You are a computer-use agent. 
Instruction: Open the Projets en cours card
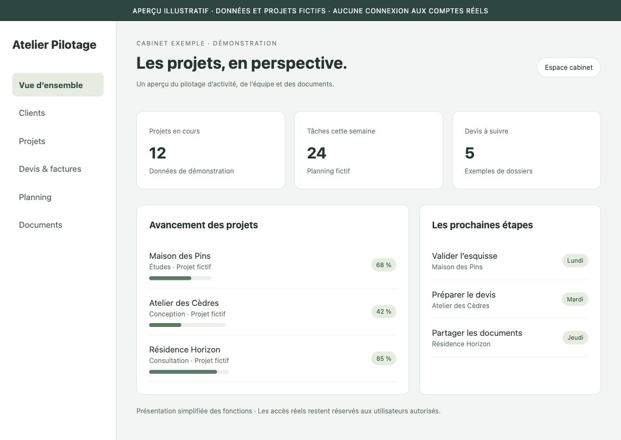211,150
